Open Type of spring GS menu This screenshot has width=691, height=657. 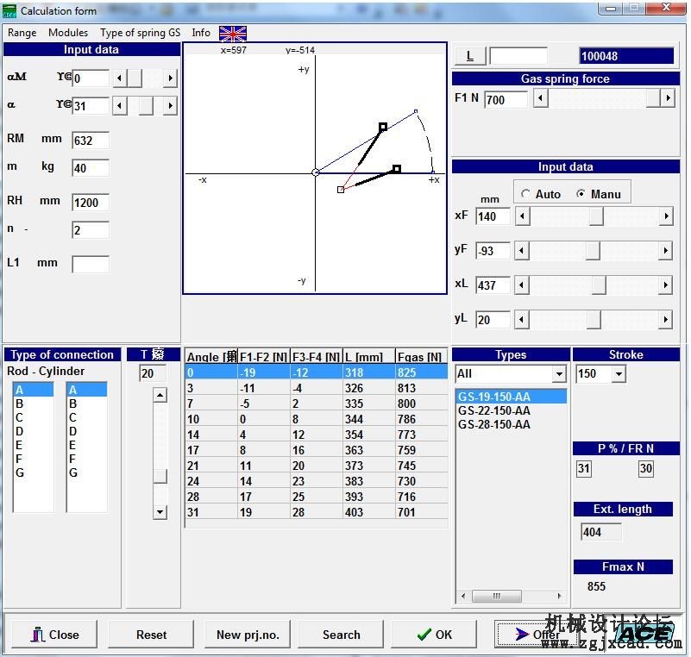[x=140, y=33]
